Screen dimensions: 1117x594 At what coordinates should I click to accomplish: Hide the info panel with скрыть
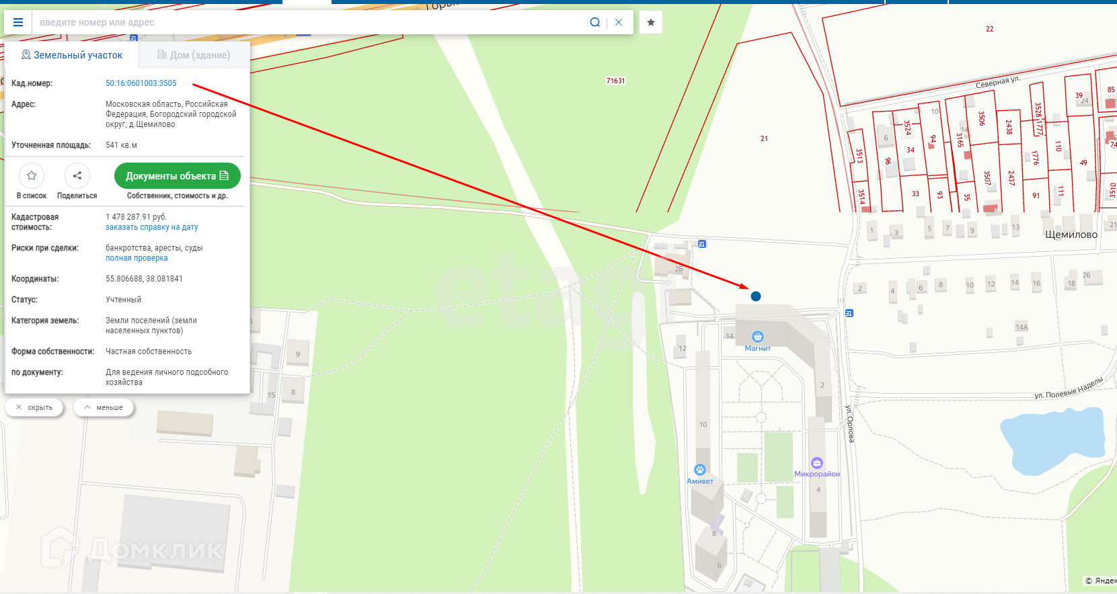pyautogui.click(x=34, y=407)
